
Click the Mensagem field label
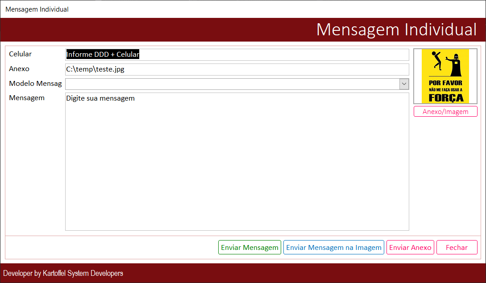(27, 97)
